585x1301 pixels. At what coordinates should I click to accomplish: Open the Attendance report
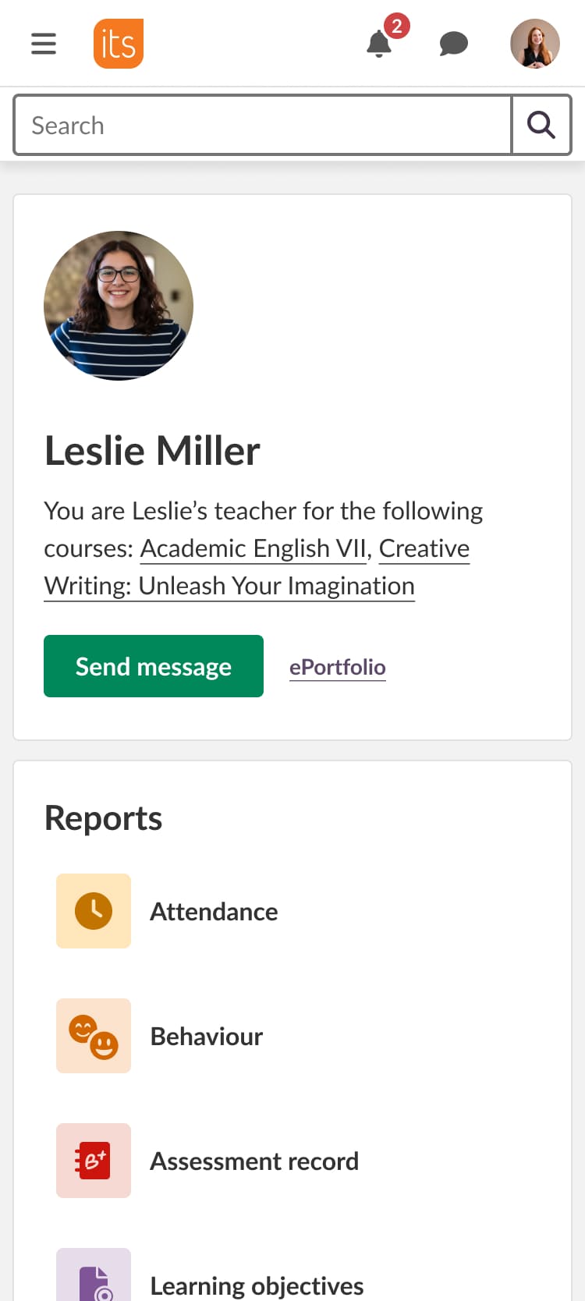(x=214, y=912)
